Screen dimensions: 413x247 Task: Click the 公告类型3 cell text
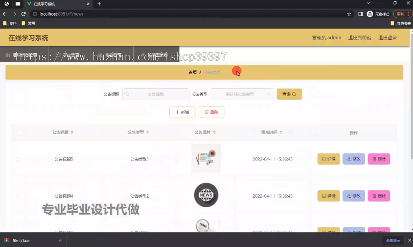tap(140, 159)
